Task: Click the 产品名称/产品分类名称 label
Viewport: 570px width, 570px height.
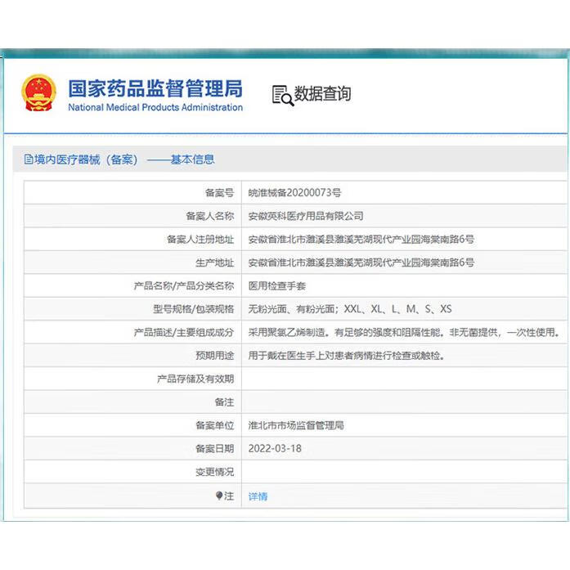Action: click(183, 285)
